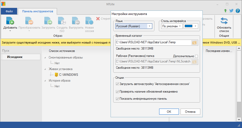The image size is (242, 128).
Task: Select Нет under История образа
Action: coord(57,86)
